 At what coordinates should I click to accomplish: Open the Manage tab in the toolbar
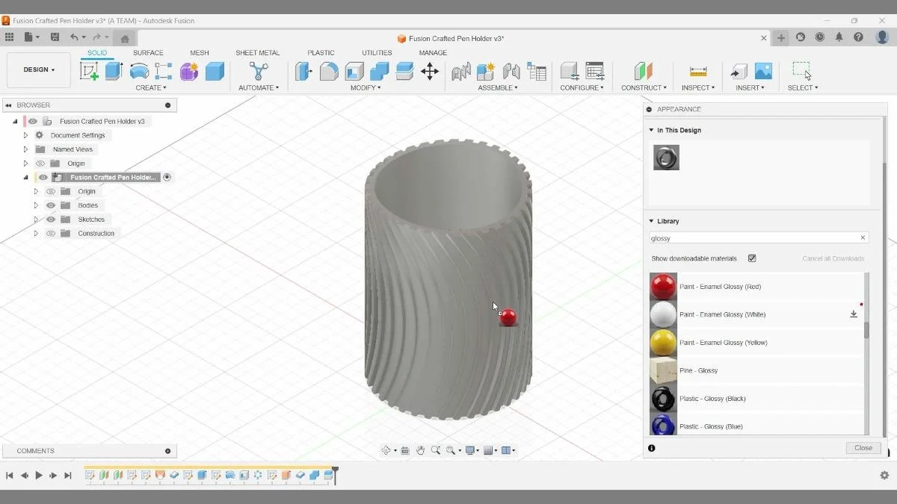433,52
